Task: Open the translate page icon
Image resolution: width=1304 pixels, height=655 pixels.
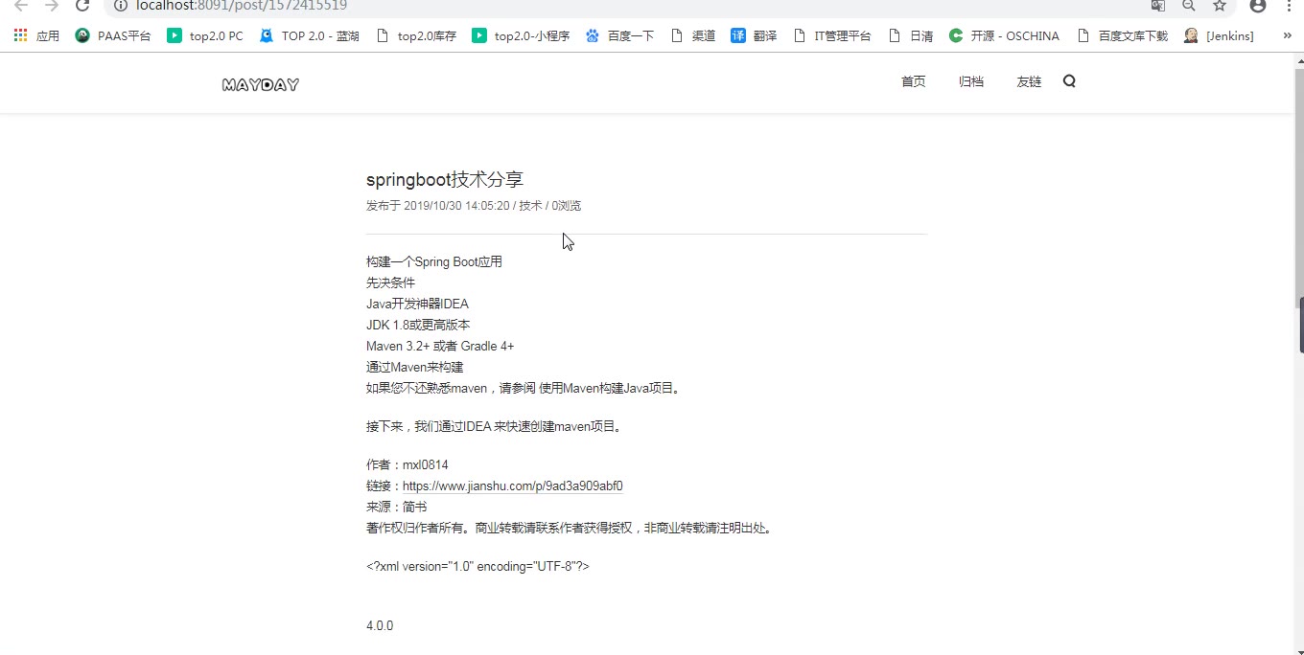Action: coord(1158,6)
